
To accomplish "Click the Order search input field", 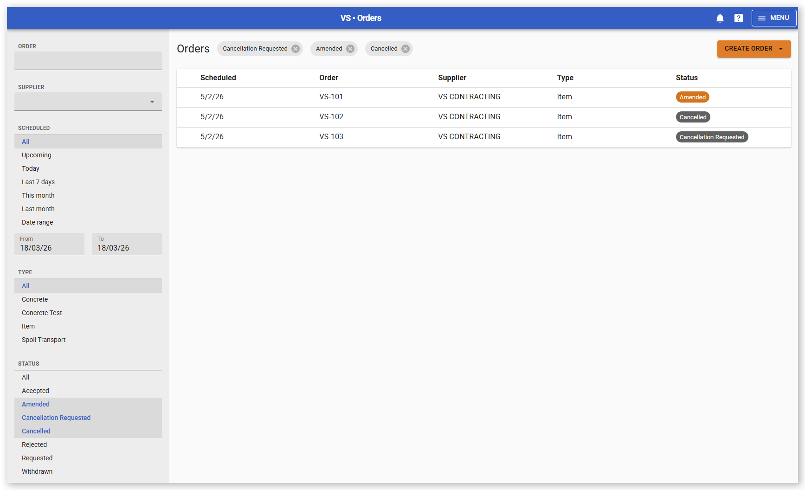I will (x=88, y=61).
